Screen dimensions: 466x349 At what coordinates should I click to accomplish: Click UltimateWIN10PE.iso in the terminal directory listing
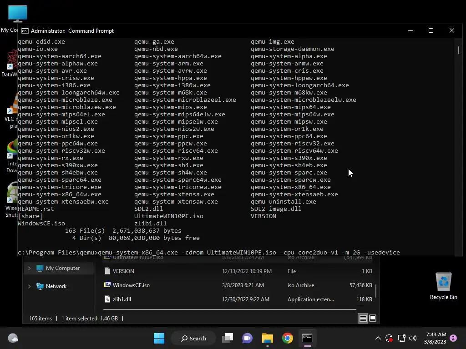point(169,216)
